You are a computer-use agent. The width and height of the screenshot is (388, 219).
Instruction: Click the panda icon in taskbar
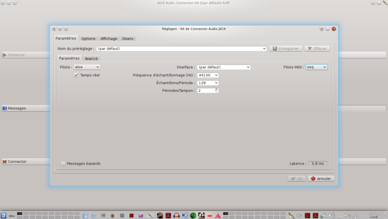[x=201, y=216]
